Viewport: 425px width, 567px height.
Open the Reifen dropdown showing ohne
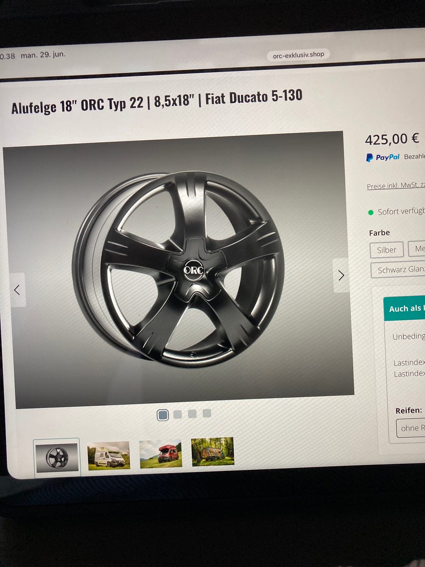click(410, 428)
